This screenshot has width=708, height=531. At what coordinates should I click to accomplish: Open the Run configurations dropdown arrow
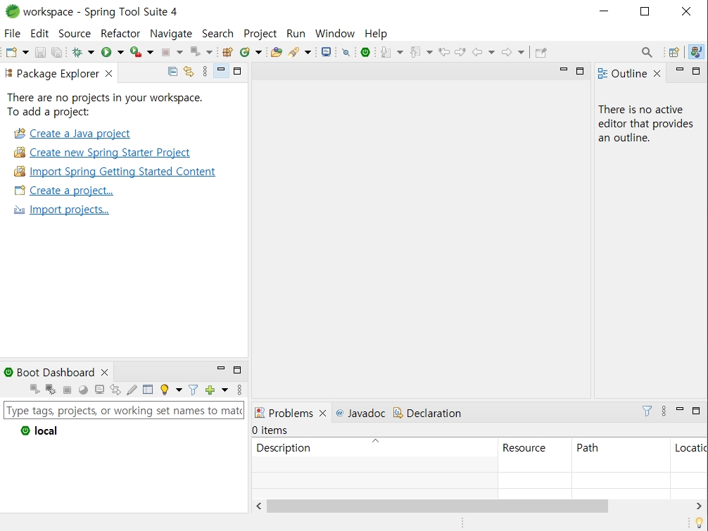coord(120,52)
